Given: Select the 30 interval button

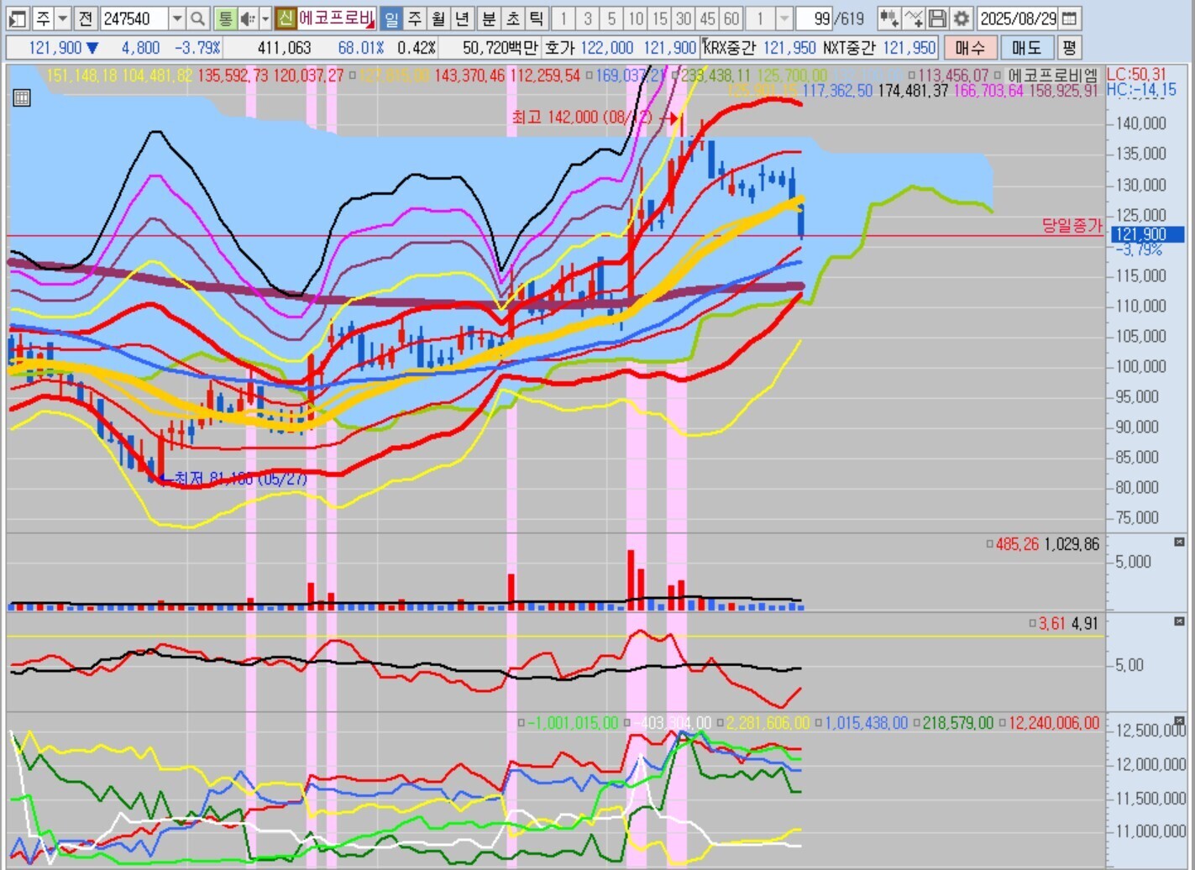Looking at the screenshot, I should coord(684,18).
